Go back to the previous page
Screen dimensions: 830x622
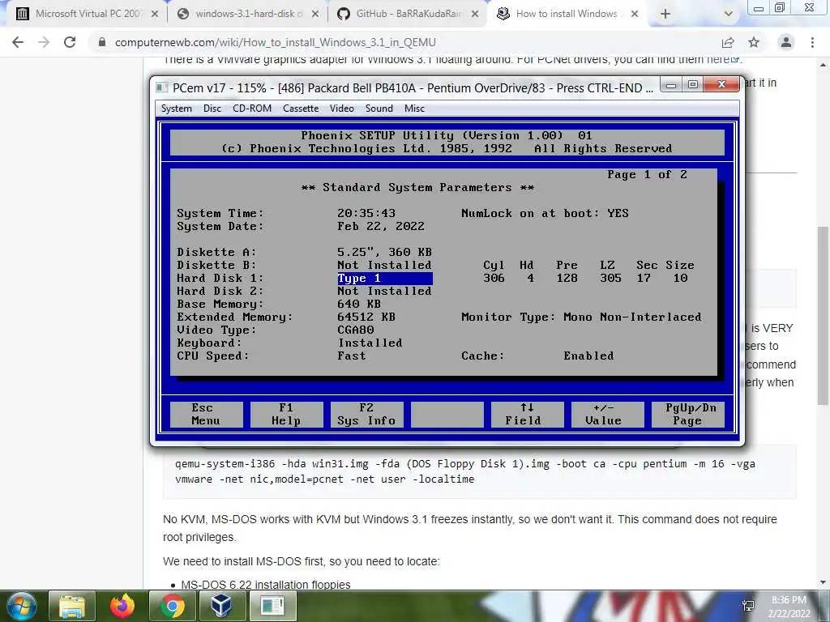(x=18, y=42)
